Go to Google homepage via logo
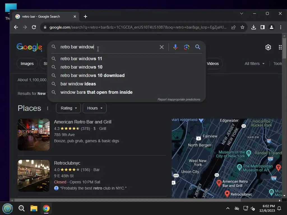The height and width of the screenshot is (215, 287). [29, 47]
